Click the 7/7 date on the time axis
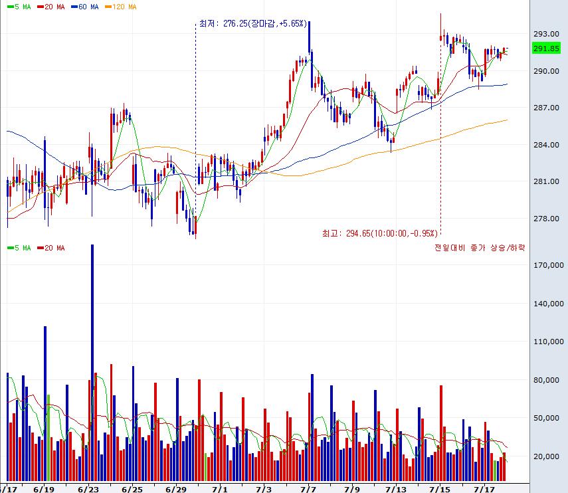The image size is (568, 493). tap(308, 490)
